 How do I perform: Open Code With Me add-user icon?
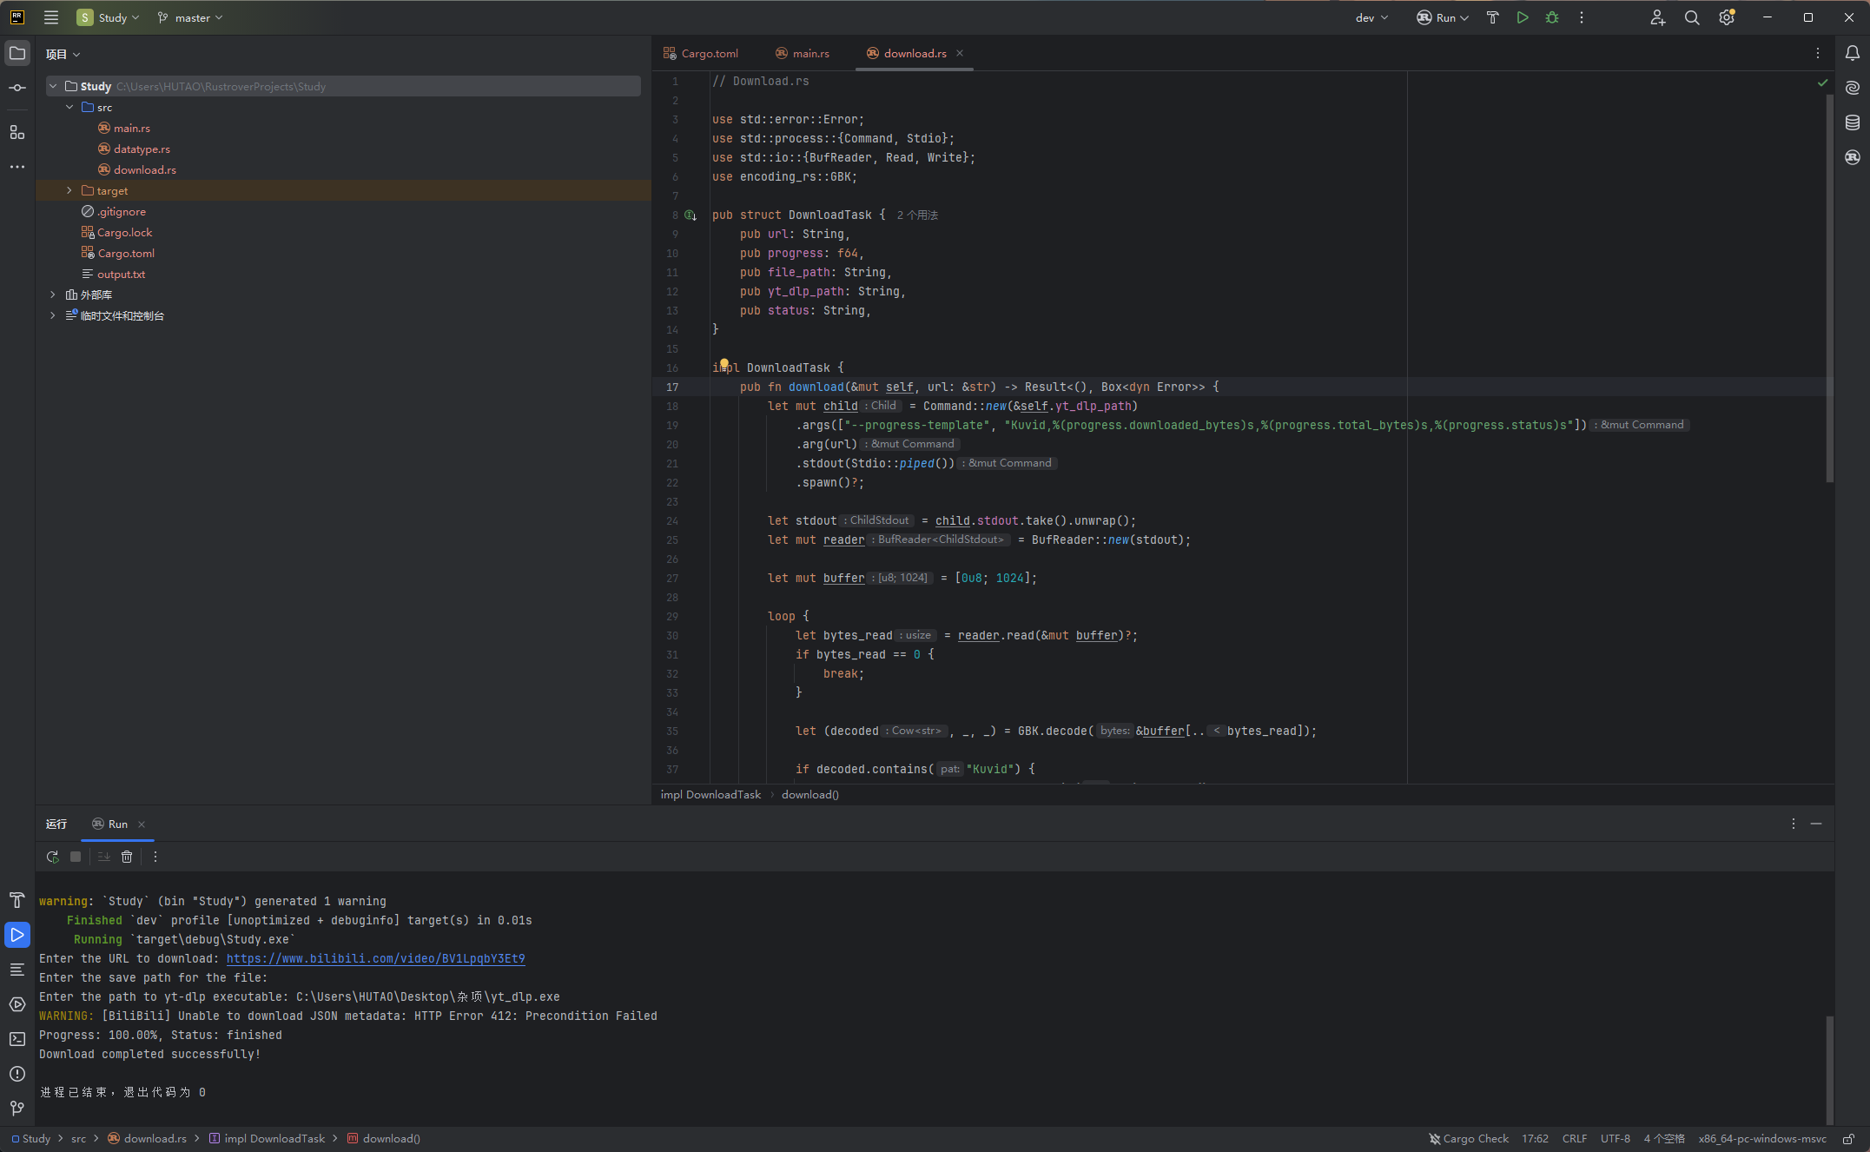pyautogui.click(x=1658, y=17)
